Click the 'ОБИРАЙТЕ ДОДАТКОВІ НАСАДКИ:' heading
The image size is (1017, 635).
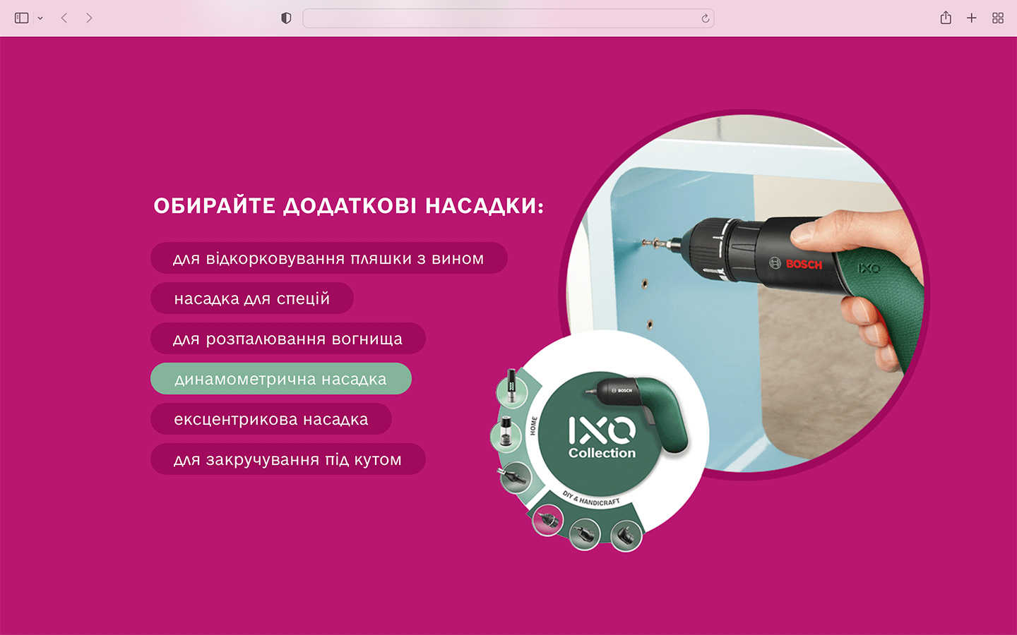tap(349, 206)
